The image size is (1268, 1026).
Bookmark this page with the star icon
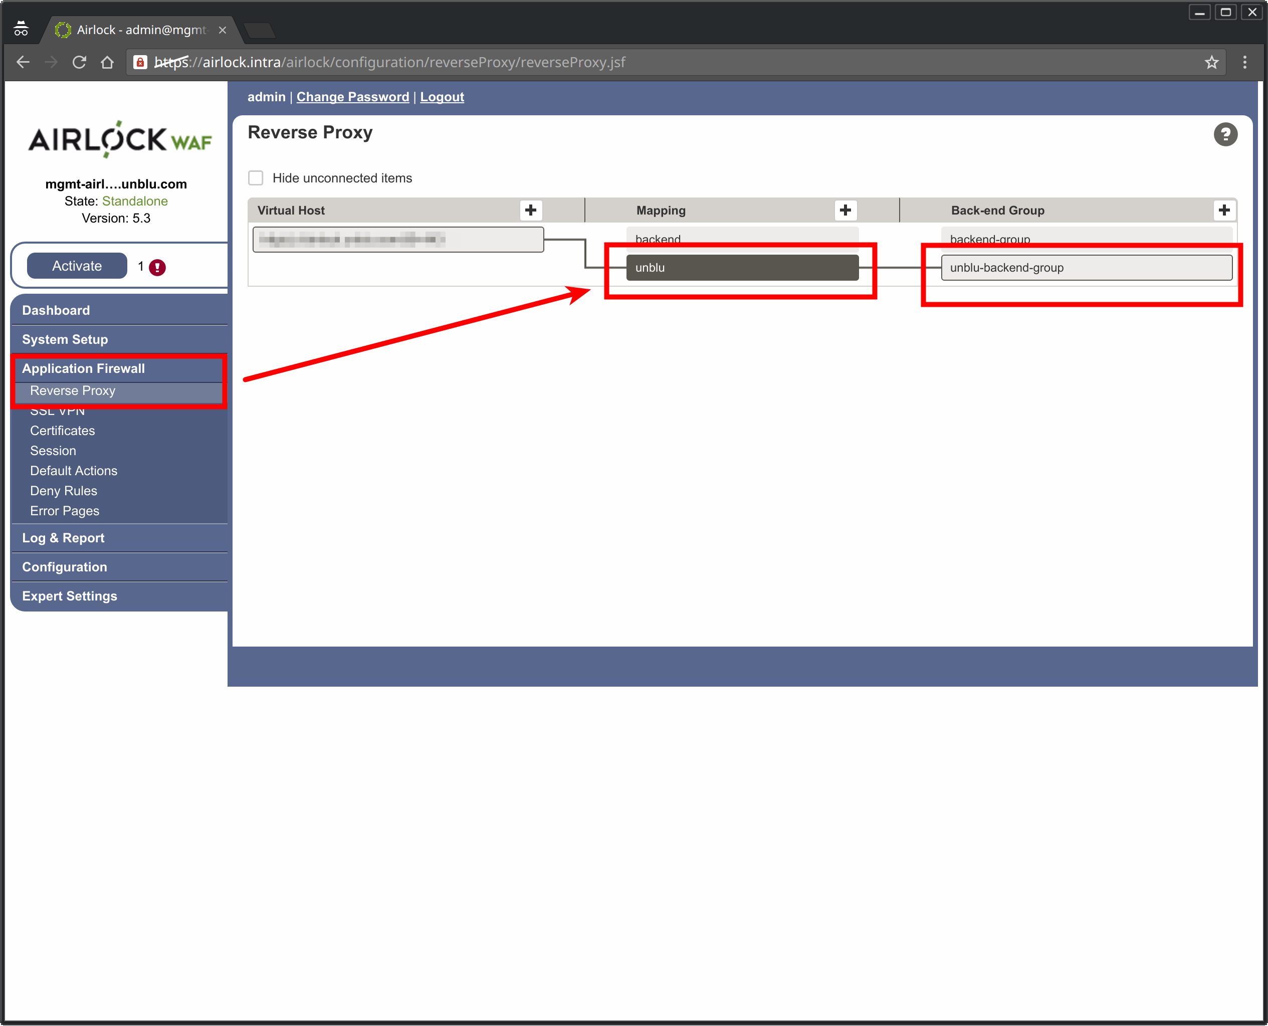(x=1211, y=63)
